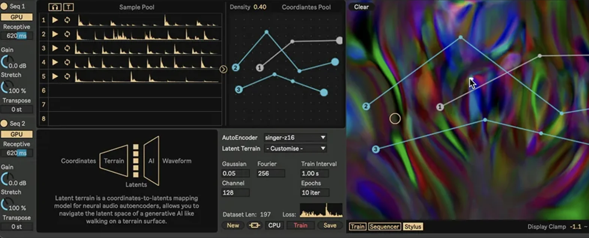The image size is (589, 238).
Task: Toggle loop for sample 1
Action: click(67, 20)
